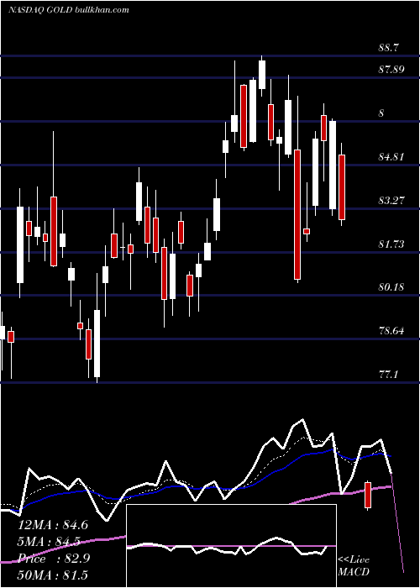
Task: Click the topmost white candle touching the 88.7 line
Action: tap(262, 75)
